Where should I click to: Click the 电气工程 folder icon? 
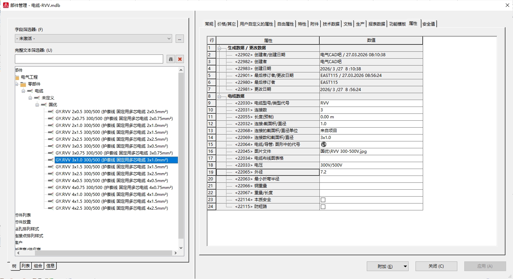17,77
